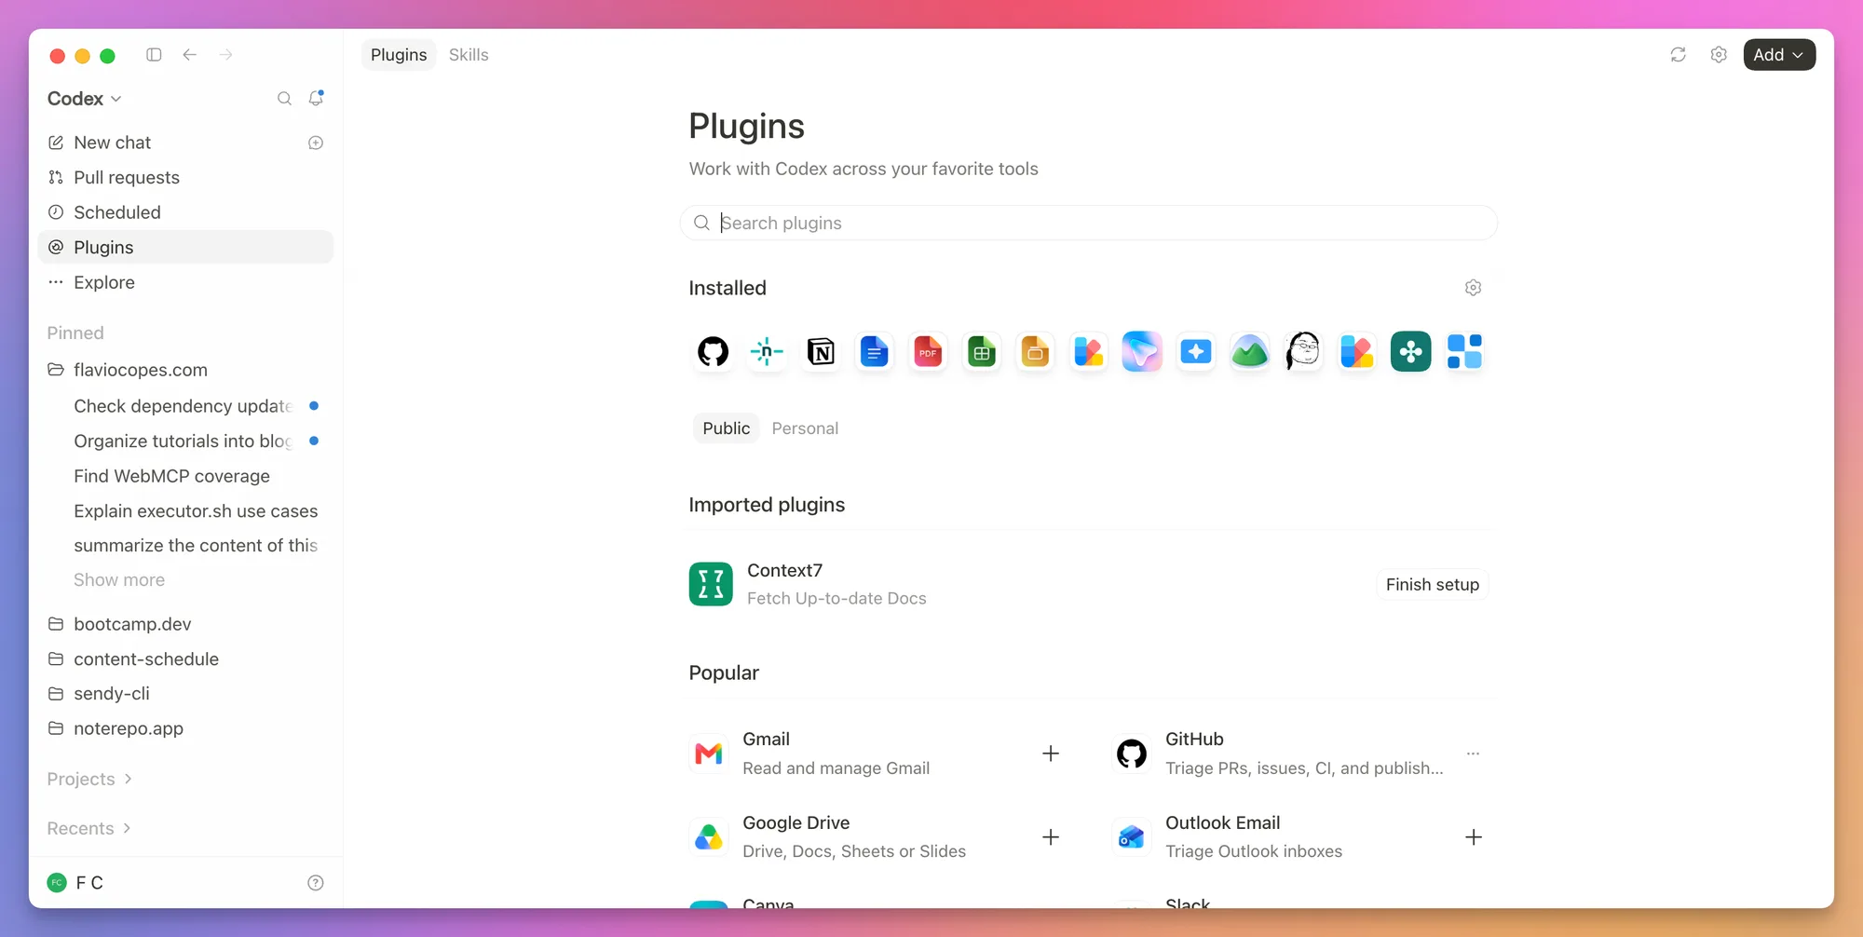Open the installed Notion plugin icon
1863x937 pixels.
[821, 352]
